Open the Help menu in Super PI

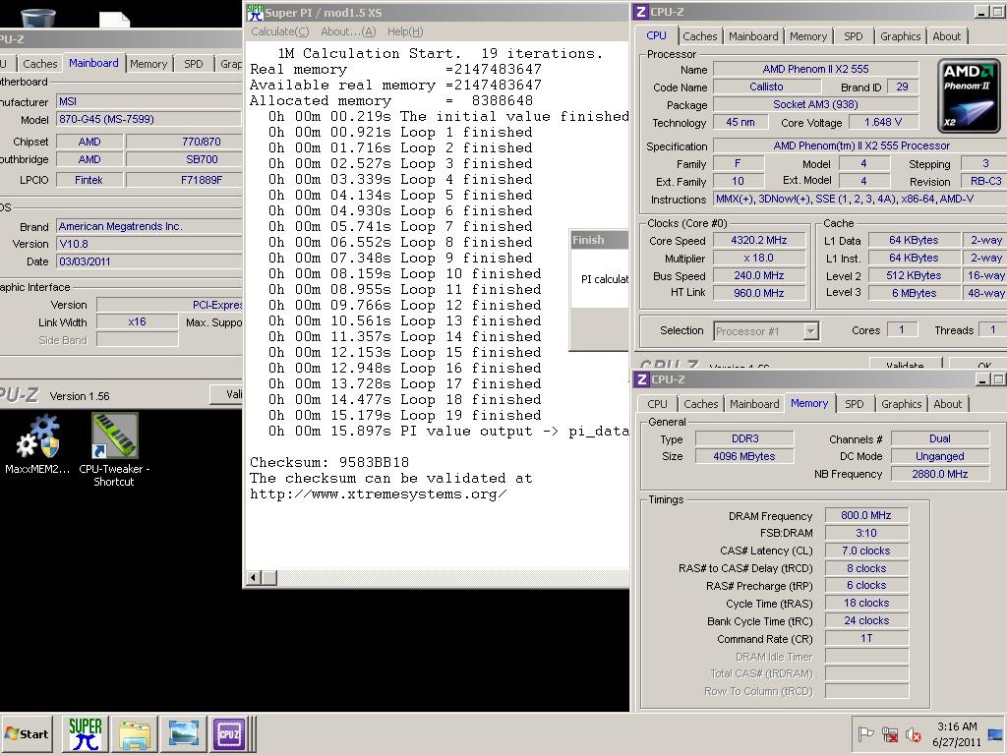point(405,31)
